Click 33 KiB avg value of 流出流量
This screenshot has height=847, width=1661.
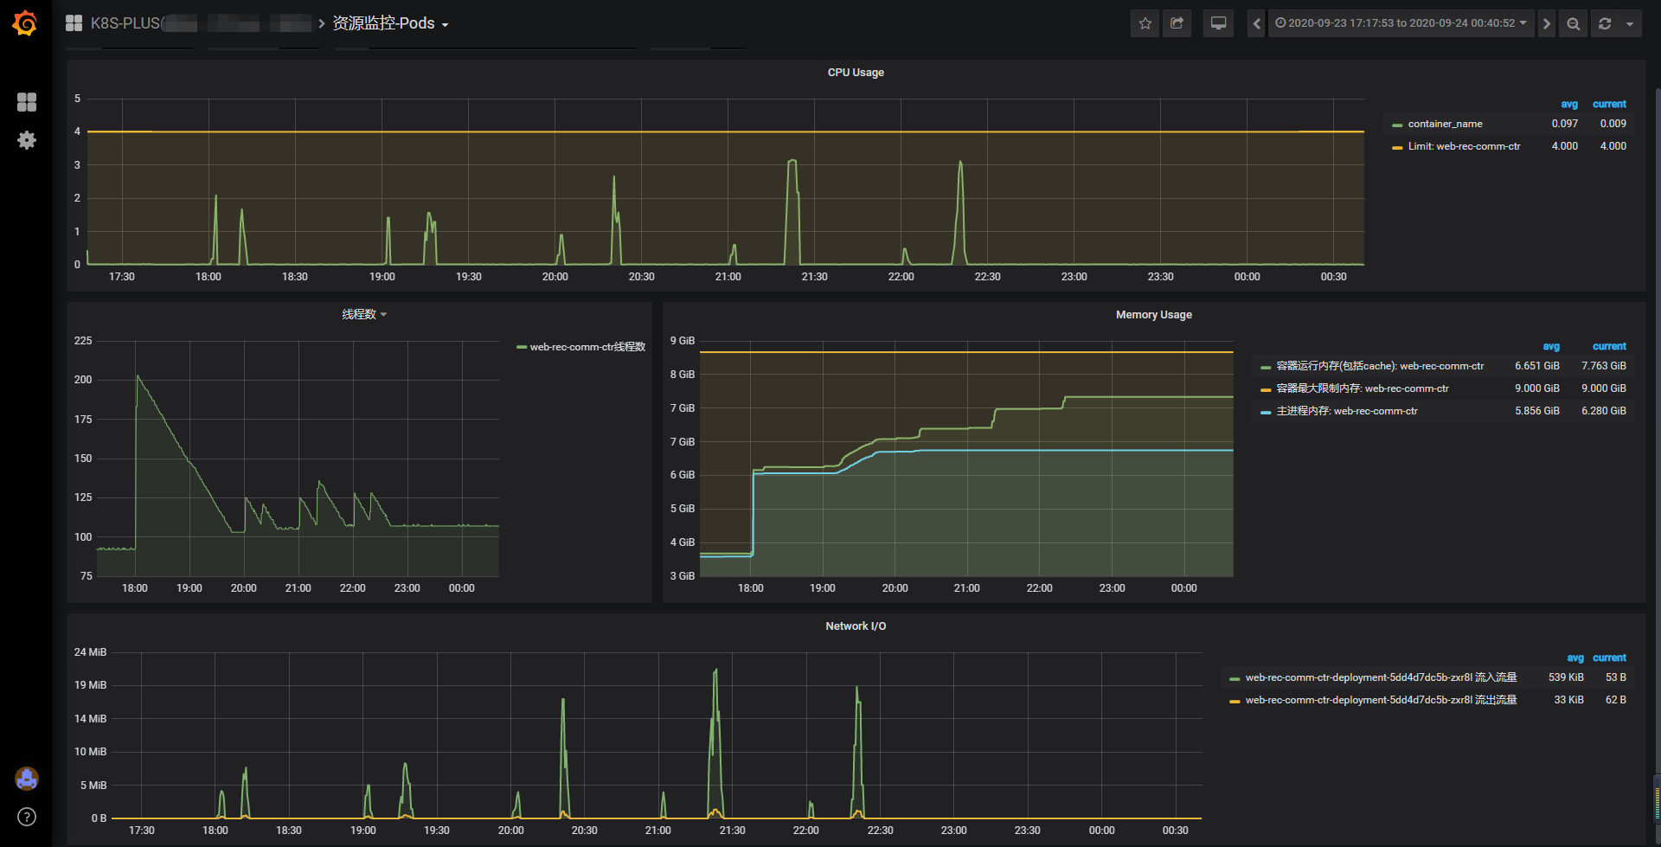tap(1568, 700)
